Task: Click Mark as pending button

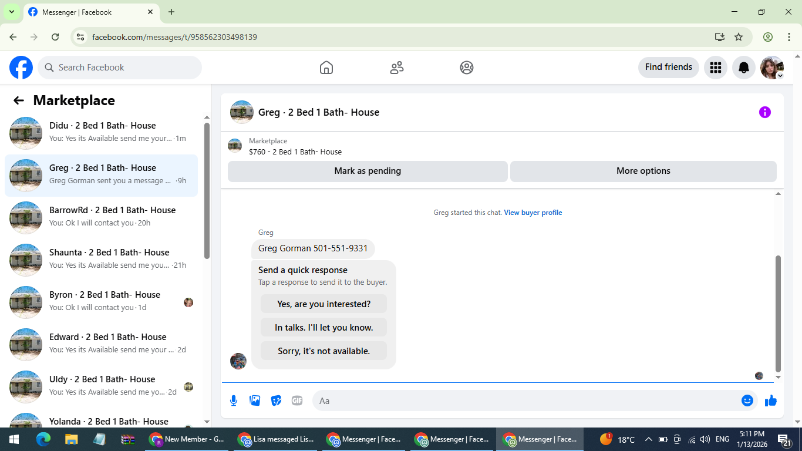Action: [x=368, y=171]
